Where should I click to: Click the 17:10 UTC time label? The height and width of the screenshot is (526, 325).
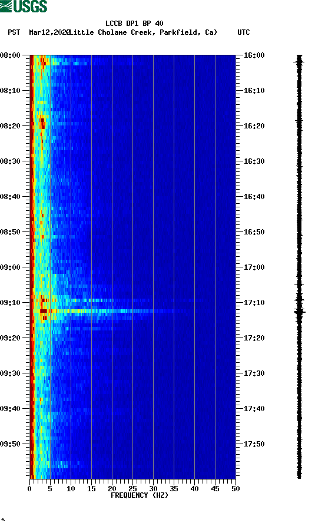click(254, 303)
